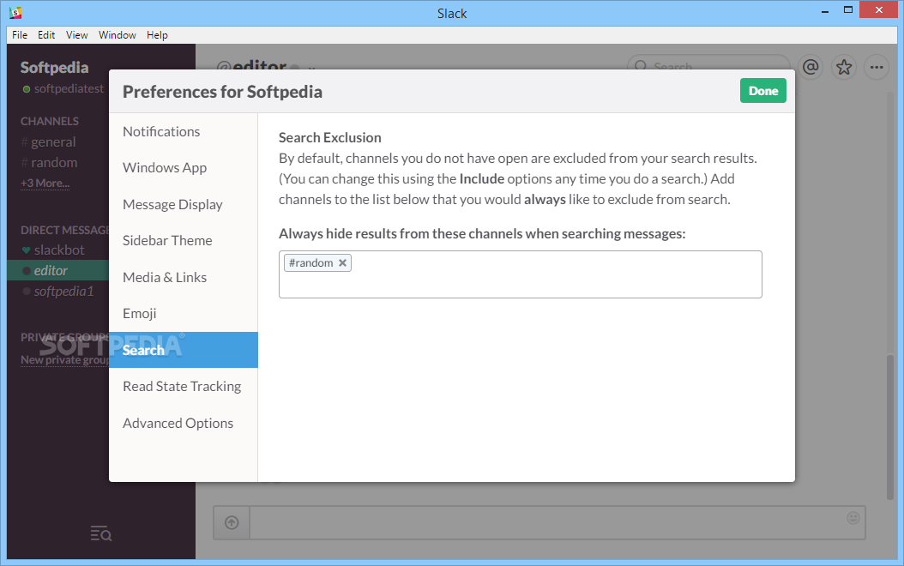The height and width of the screenshot is (566, 904).
Task: Click the message pane scrollbar
Action: pyautogui.click(x=890, y=426)
